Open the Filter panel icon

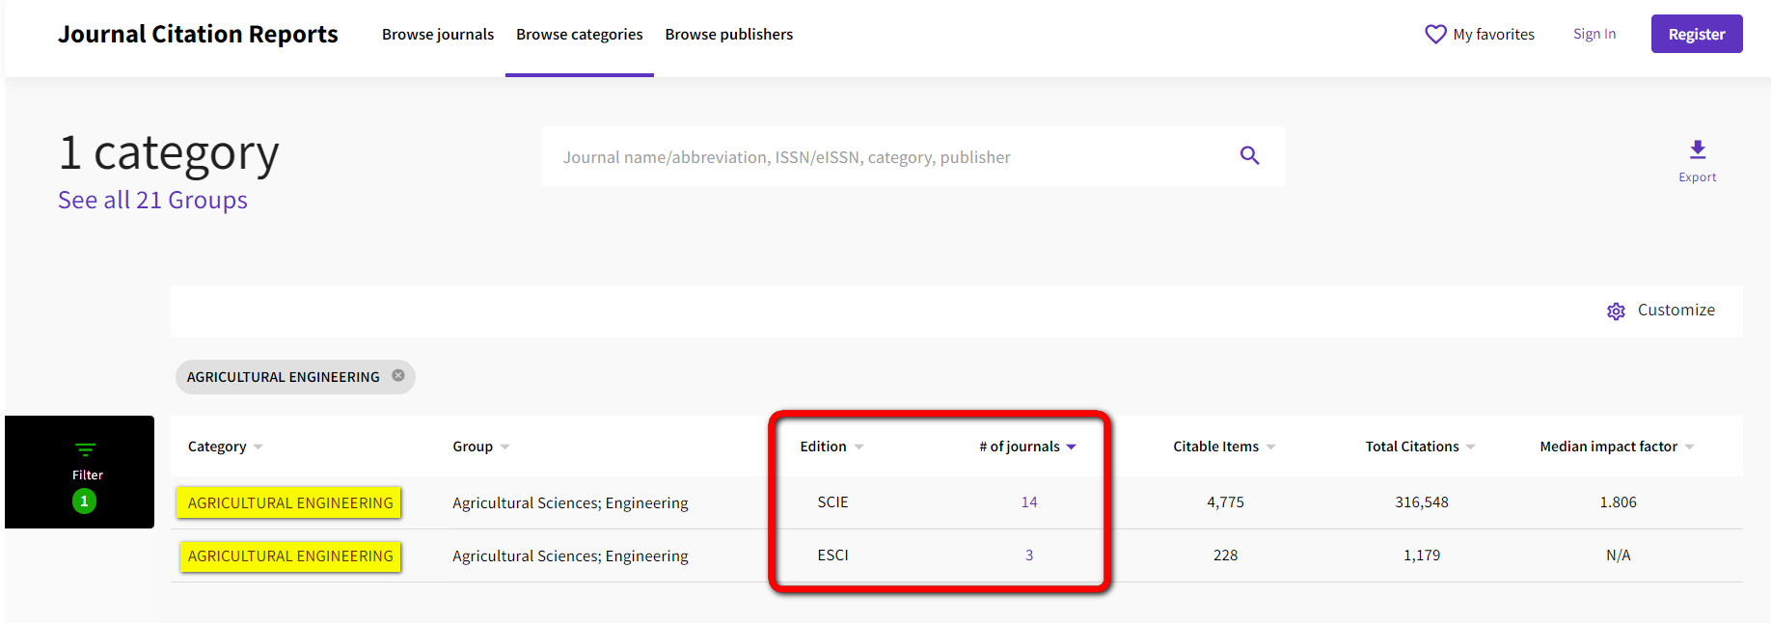coord(85,449)
